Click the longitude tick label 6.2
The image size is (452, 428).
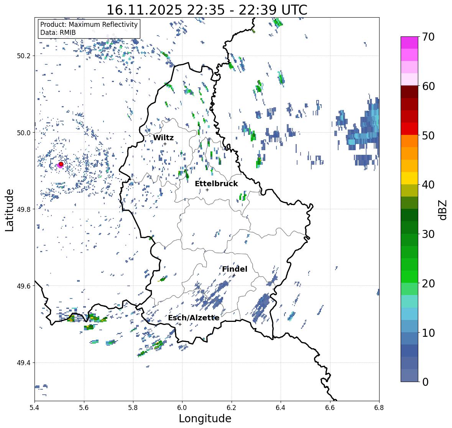click(232, 408)
